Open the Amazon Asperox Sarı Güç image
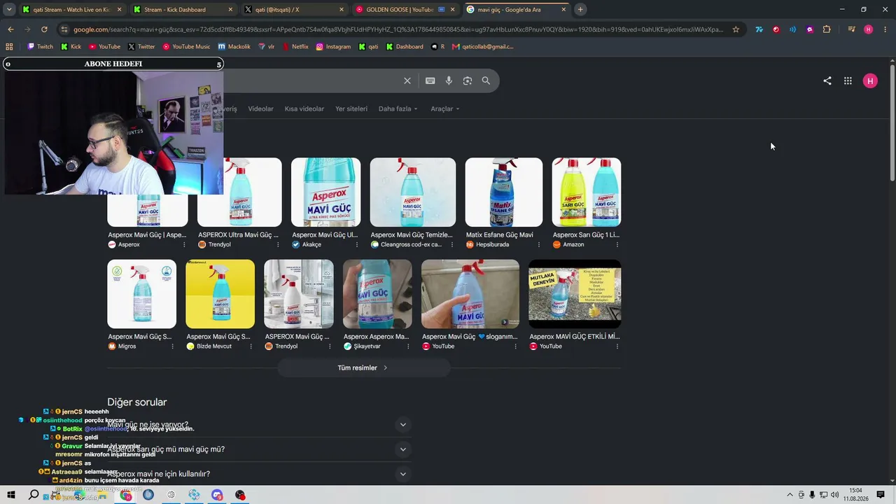 (x=586, y=192)
